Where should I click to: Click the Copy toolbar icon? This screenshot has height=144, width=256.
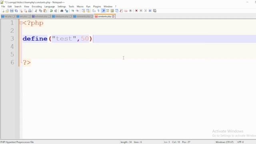(x=40, y=11)
